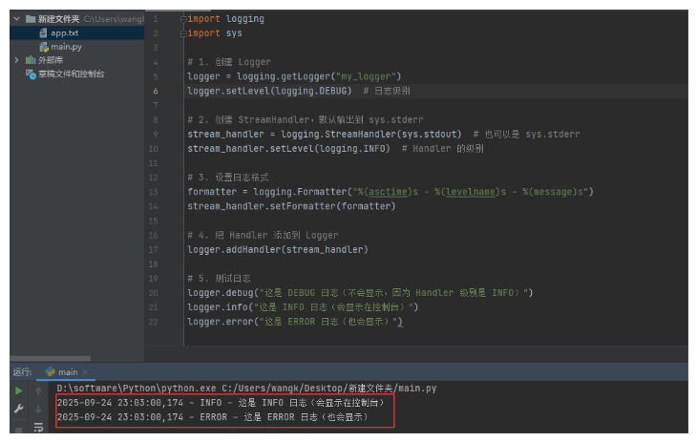Click the up arrow in Run panel
697x442 pixels.
(38, 390)
